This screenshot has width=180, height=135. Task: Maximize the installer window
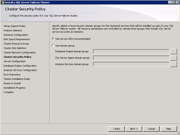coord(174,2)
